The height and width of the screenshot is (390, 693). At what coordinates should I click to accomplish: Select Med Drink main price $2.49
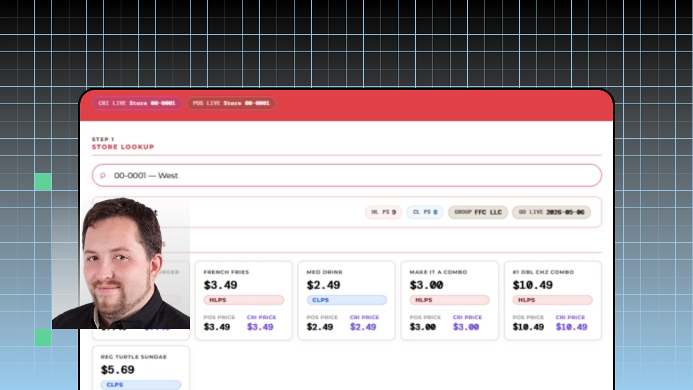coord(323,285)
